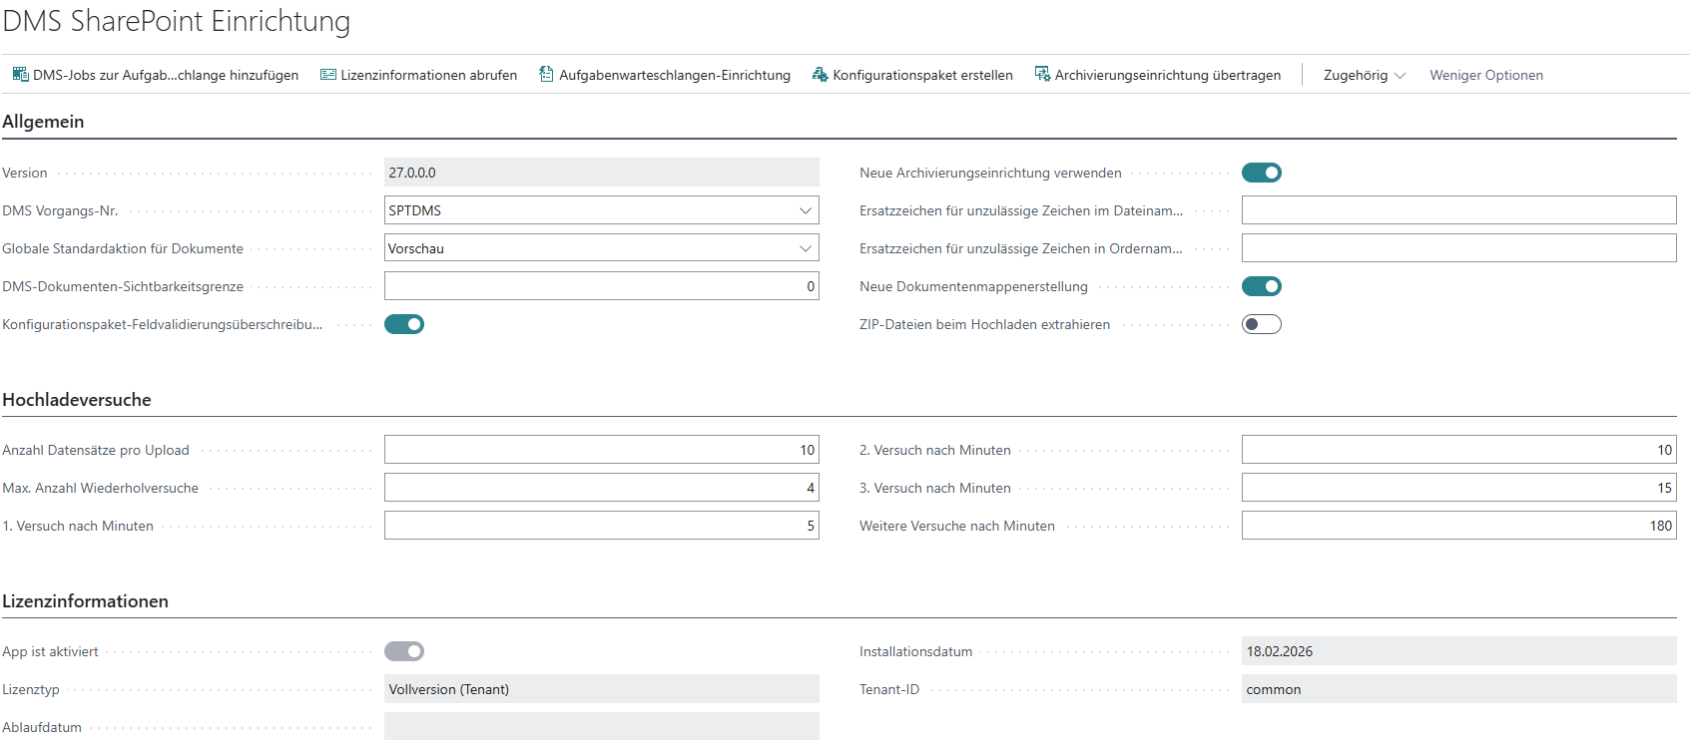Click the Lizenzinformationen abrufen icon
Viewport: 1690px width, 751px height.
pos(327,75)
